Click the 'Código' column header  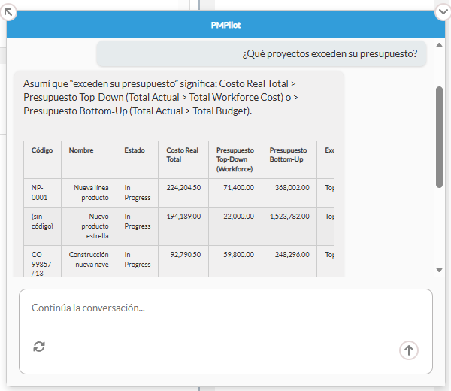[x=42, y=150]
